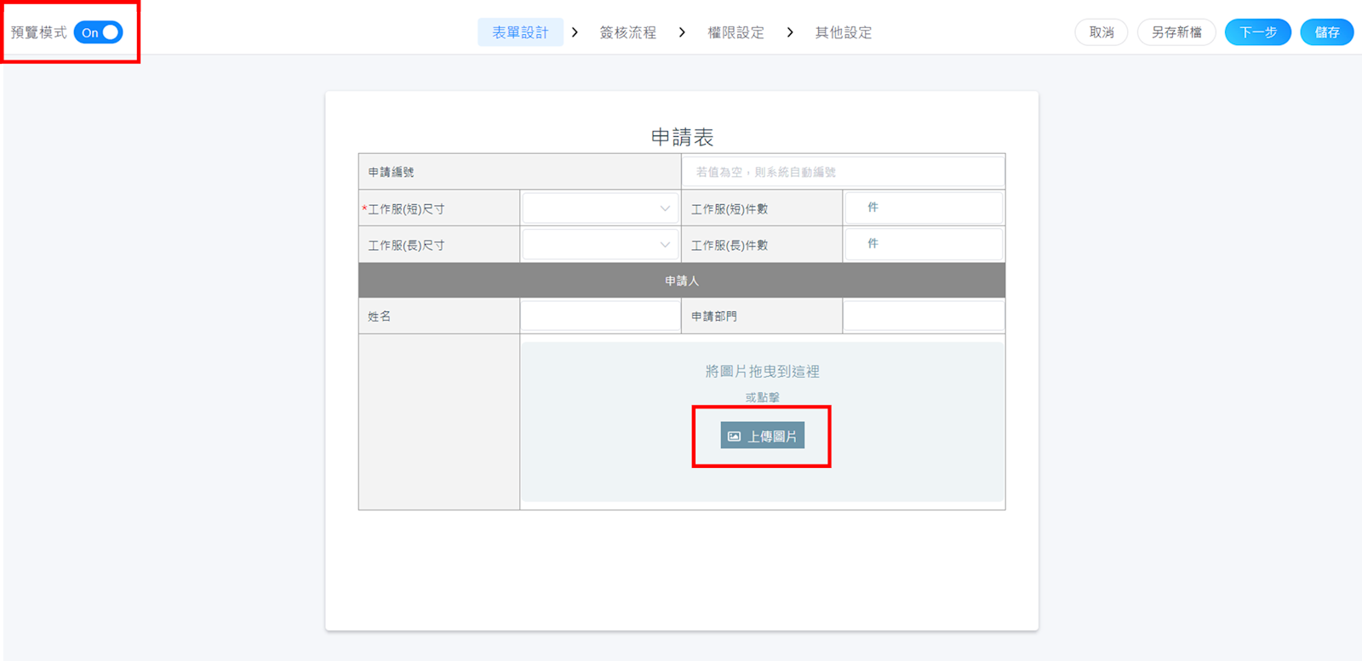
Task: Click the 上傳圖片 upload image button
Action: pos(762,436)
